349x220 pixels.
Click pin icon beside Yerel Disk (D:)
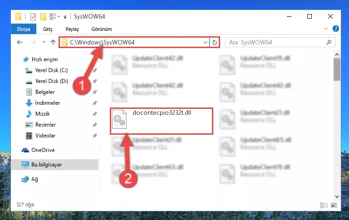click(94, 81)
